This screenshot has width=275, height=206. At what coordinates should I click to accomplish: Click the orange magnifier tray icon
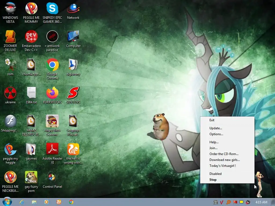click(228, 202)
